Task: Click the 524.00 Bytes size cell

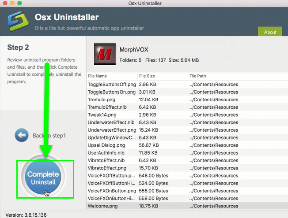Action: (153, 183)
